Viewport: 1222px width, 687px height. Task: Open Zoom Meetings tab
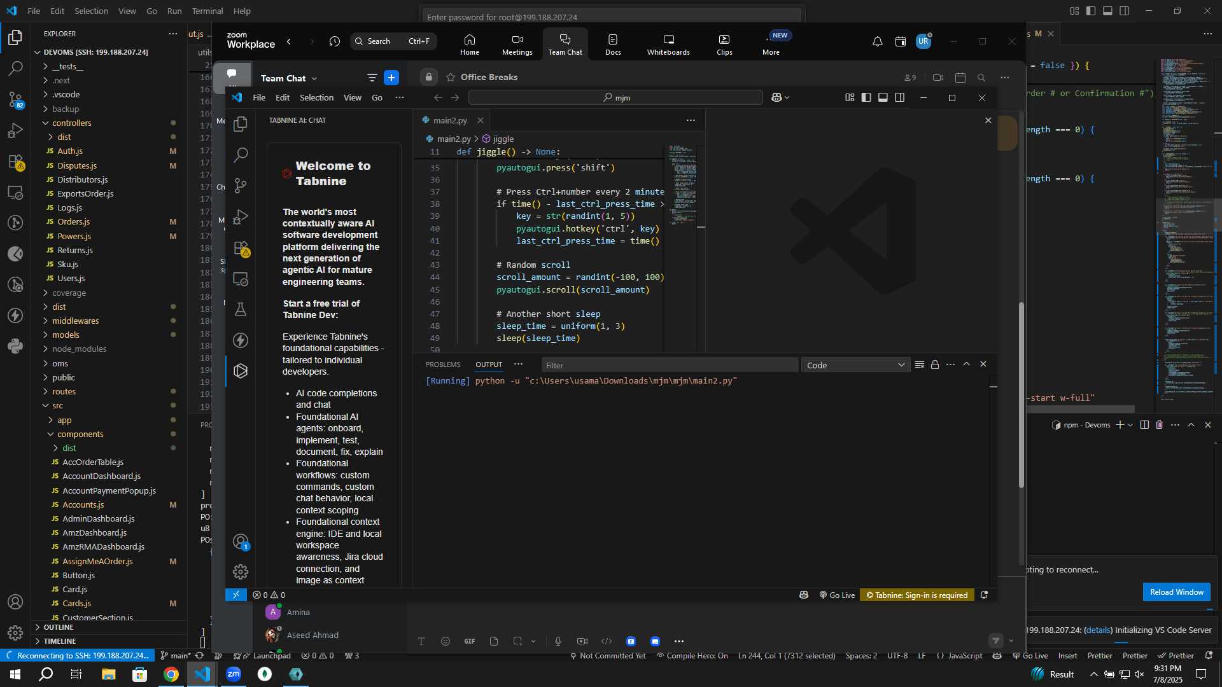517,45
